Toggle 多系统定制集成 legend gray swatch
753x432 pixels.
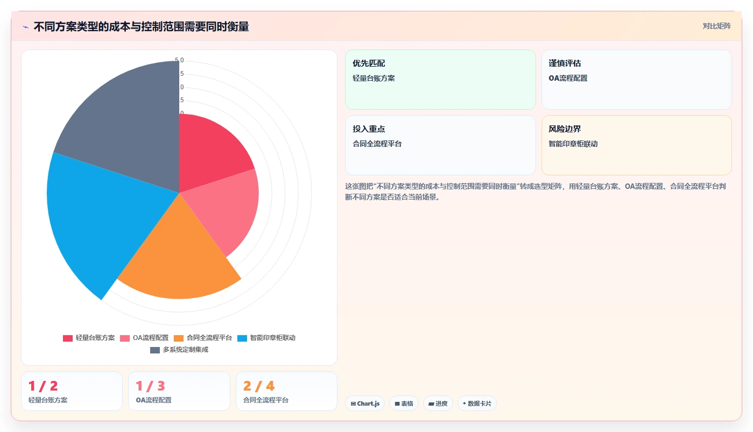tap(155, 350)
